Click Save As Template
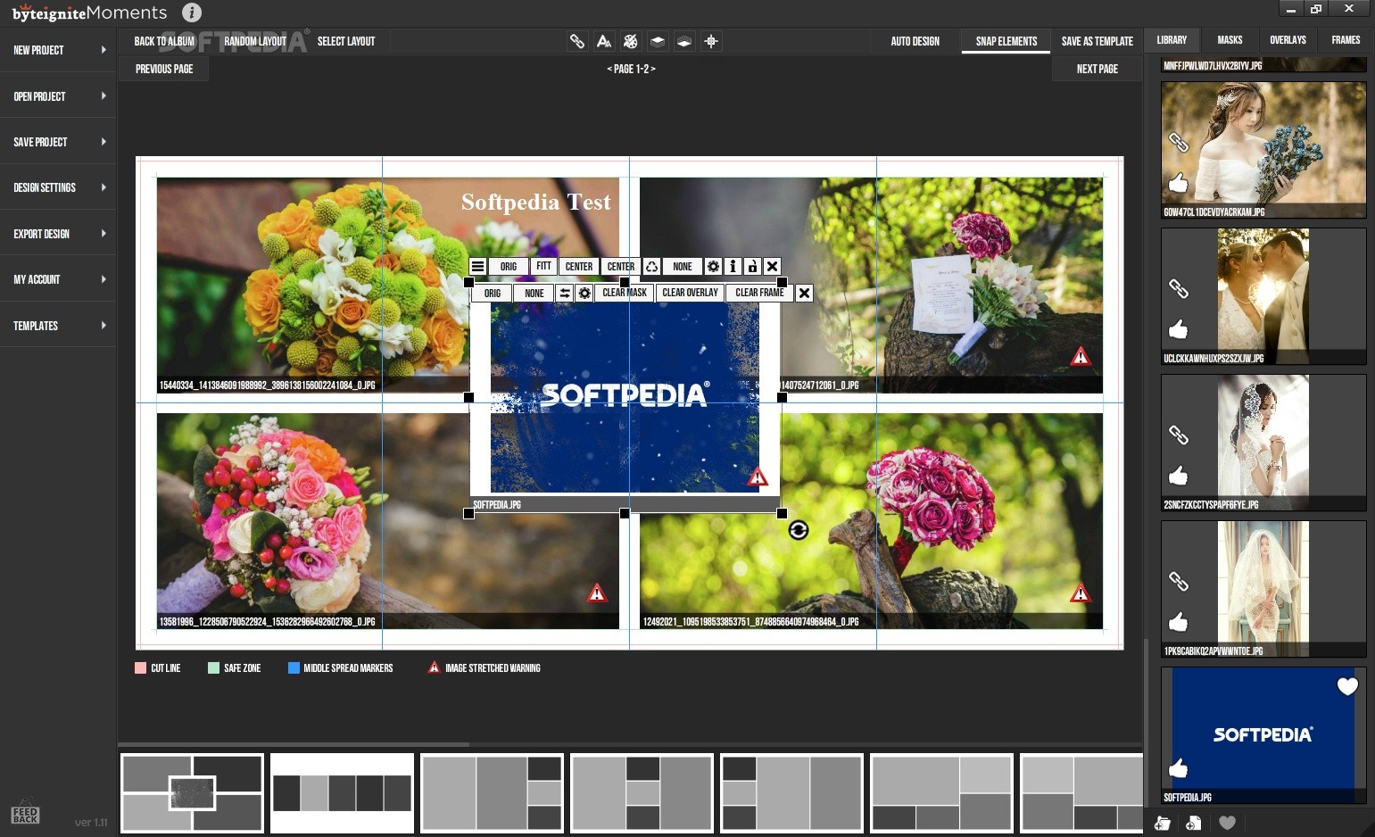1375x837 pixels. click(x=1097, y=41)
